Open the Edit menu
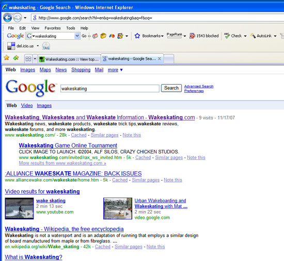Screen dimensions: 284x261 click(22, 28)
